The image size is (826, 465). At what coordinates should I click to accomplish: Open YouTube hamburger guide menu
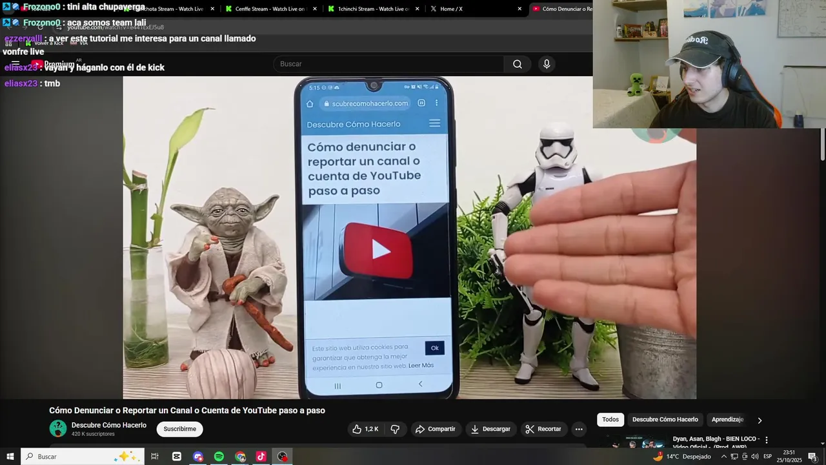point(15,64)
